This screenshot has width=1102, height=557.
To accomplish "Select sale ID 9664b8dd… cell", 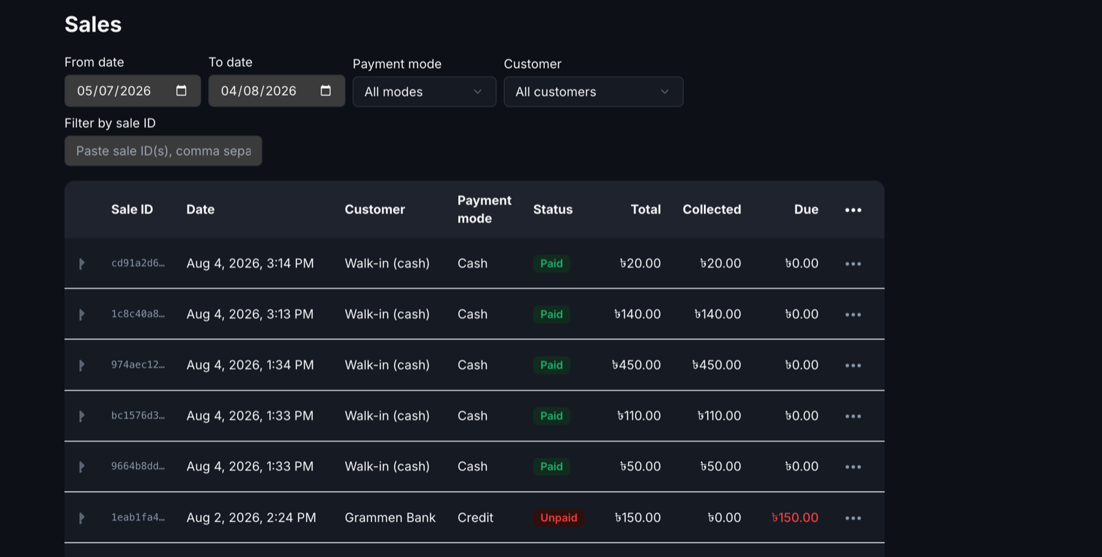I will point(138,466).
